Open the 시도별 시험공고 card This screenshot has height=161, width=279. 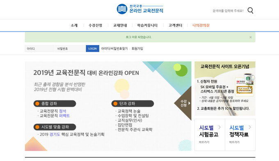point(210,135)
